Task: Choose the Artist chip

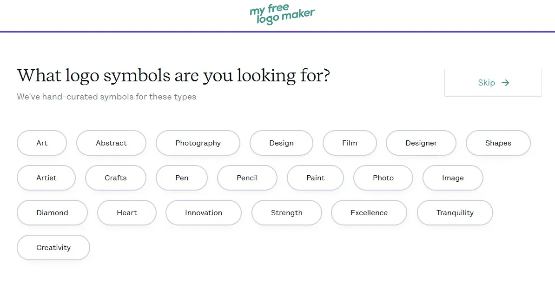Action: pos(46,178)
